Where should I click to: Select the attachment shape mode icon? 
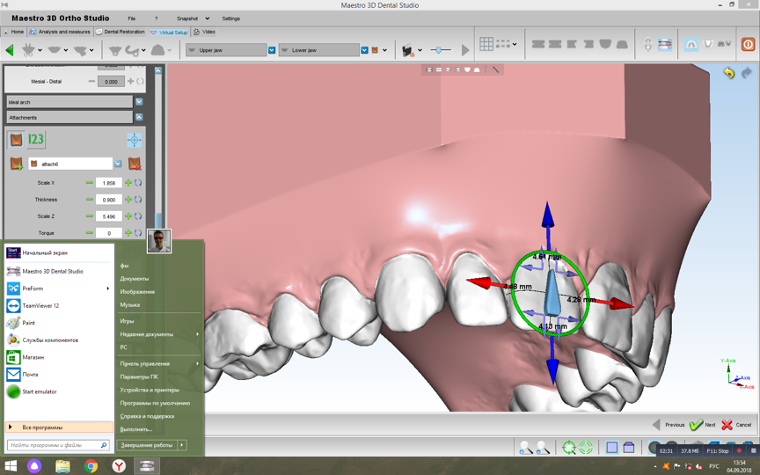[16, 140]
